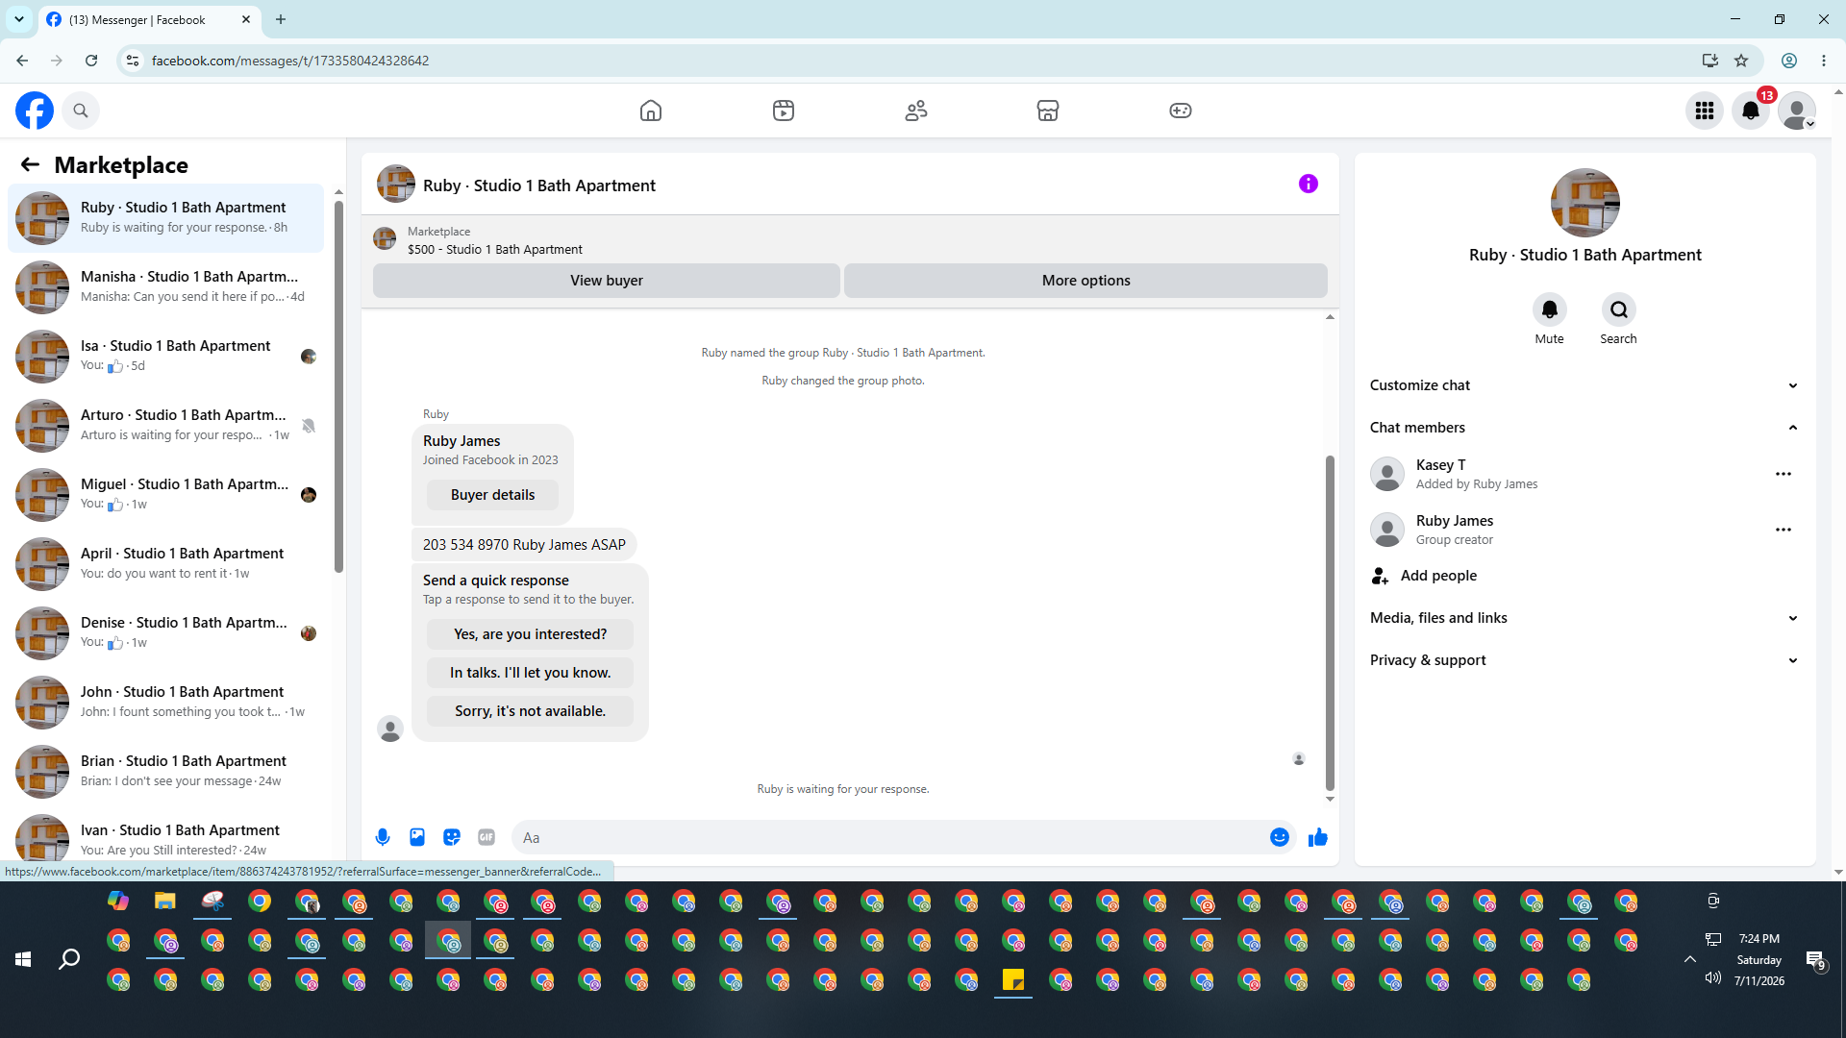The width and height of the screenshot is (1846, 1038).
Task: Open the notifications bell with 13 badge
Action: 1751,111
